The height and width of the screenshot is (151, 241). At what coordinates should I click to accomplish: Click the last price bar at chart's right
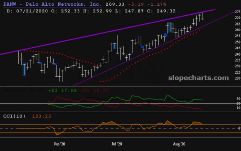(202, 16)
